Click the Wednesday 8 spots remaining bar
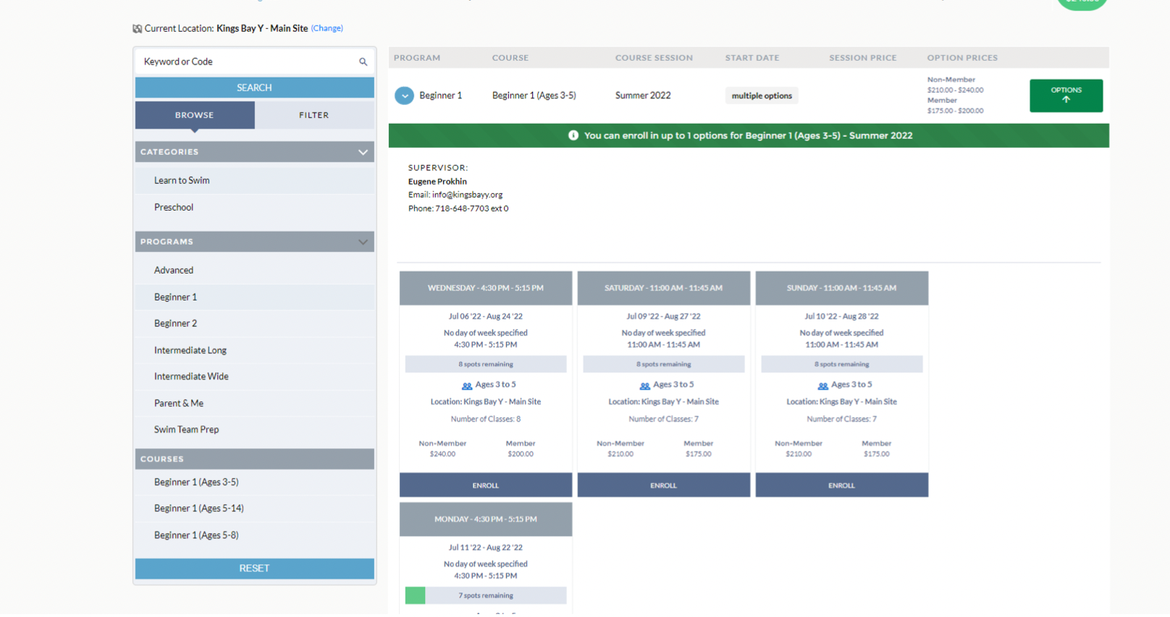Image resolution: width=1170 pixels, height=617 pixels. point(486,364)
